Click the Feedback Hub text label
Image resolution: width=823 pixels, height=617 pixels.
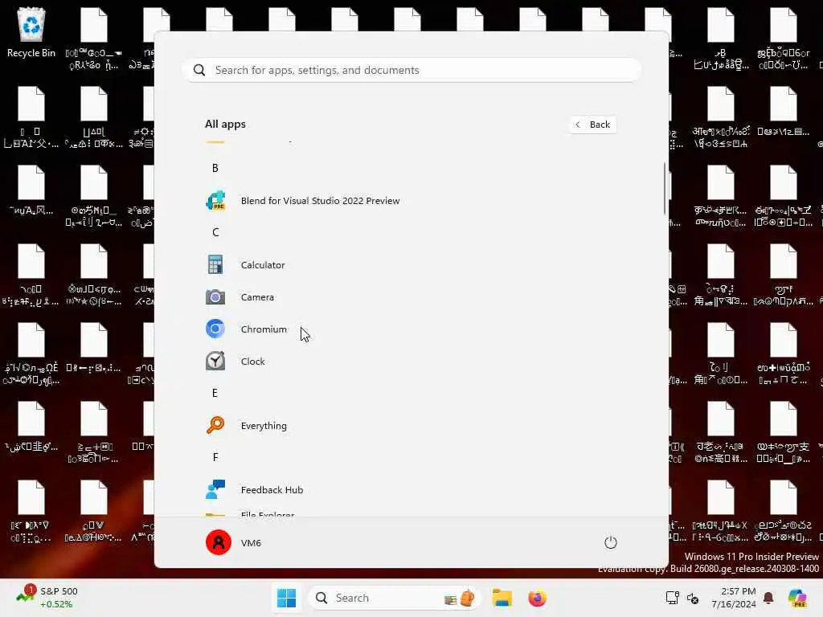tap(272, 490)
